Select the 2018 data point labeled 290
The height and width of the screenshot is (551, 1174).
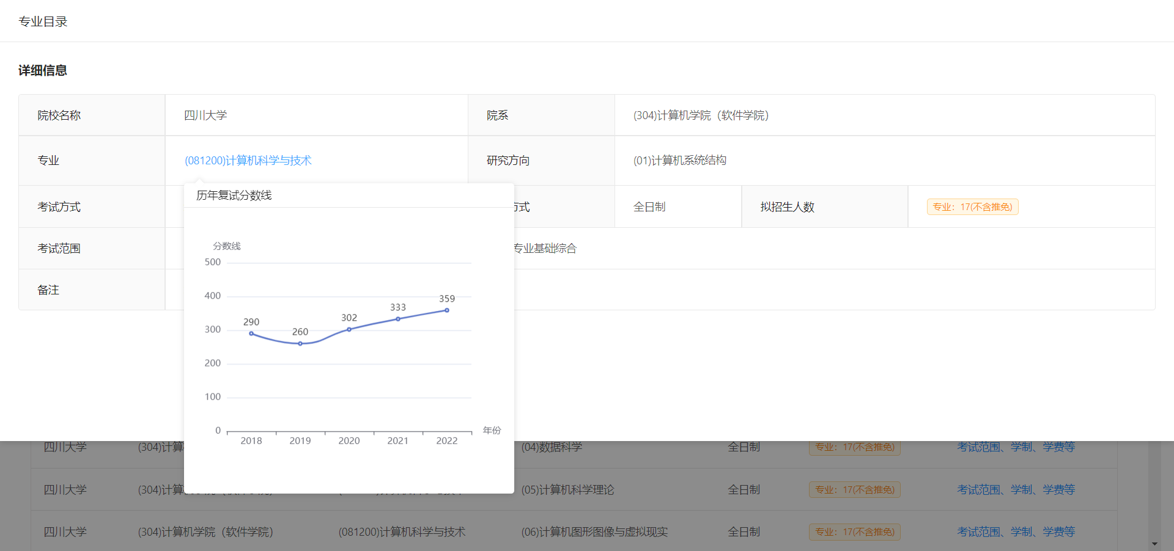(x=251, y=334)
